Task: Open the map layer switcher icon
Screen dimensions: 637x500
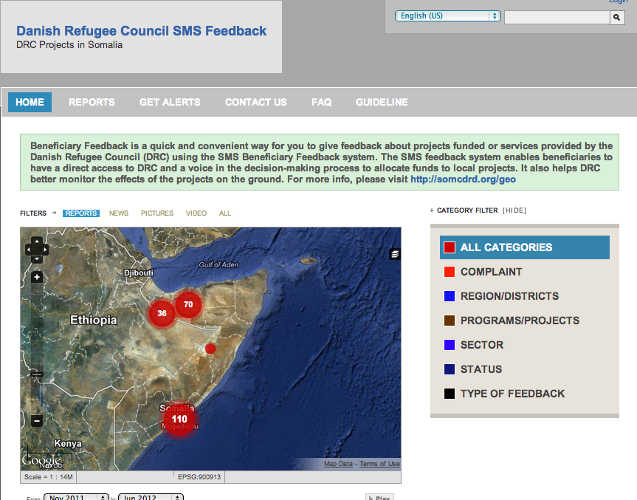Action: point(395,254)
